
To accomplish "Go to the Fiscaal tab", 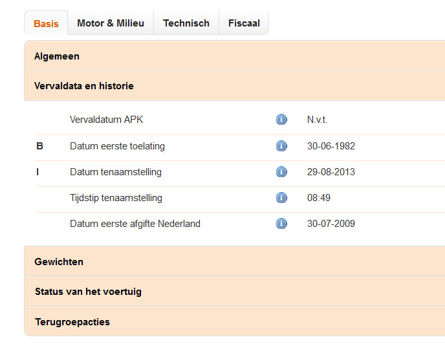I will tap(244, 23).
